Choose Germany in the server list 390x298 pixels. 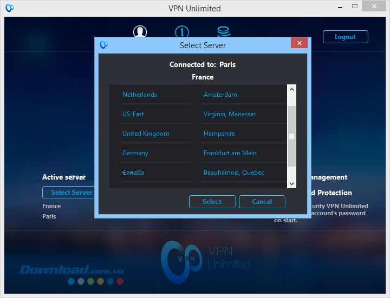[x=135, y=153]
